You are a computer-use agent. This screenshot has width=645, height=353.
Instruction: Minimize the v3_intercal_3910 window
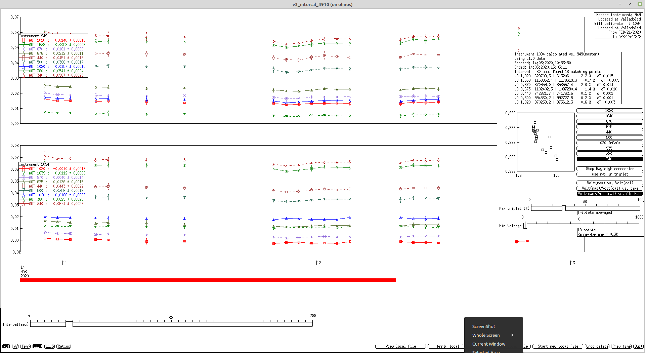620,4
